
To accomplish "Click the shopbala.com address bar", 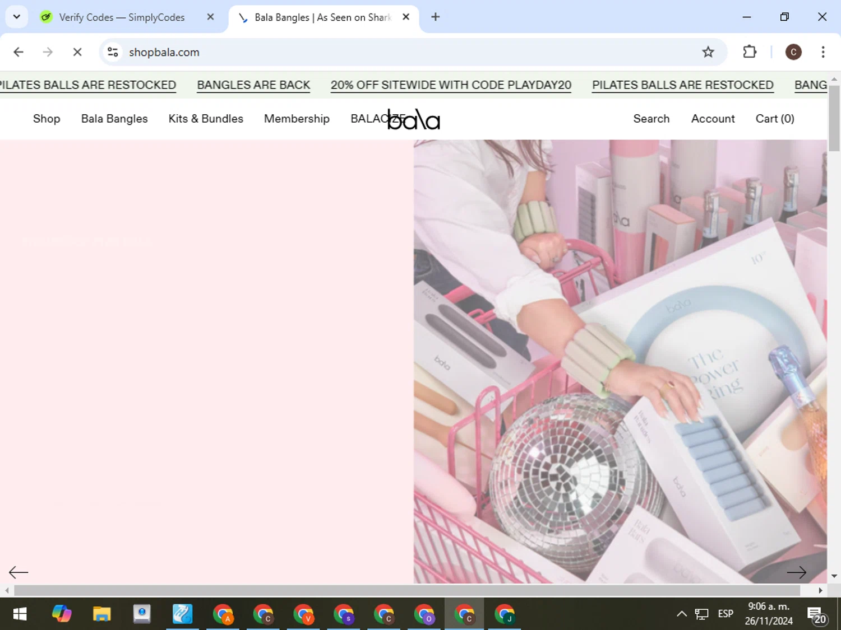I will [x=412, y=52].
